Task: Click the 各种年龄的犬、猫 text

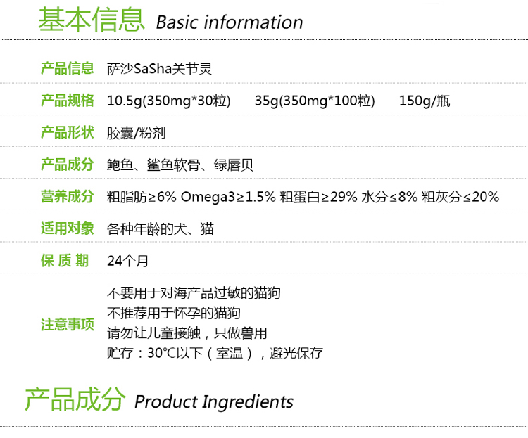Action: pos(161,228)
